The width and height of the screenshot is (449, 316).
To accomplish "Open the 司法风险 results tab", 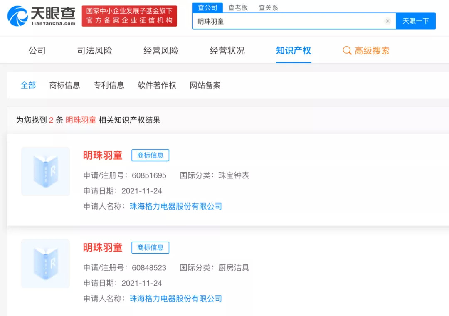I will [94, 51].
